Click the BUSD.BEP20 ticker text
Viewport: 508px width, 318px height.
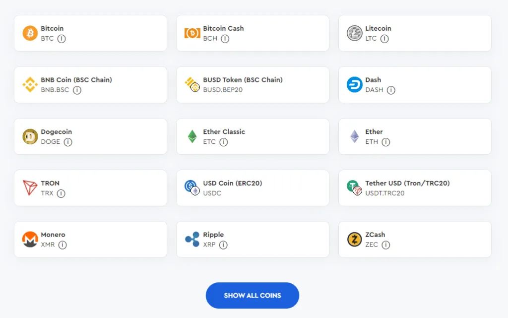point(223,90)
